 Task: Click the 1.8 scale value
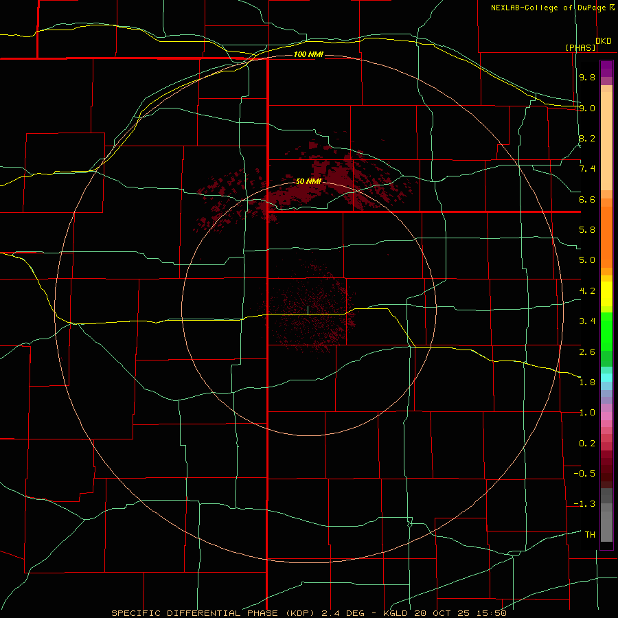pyautogui.click(x=587, y=382)
